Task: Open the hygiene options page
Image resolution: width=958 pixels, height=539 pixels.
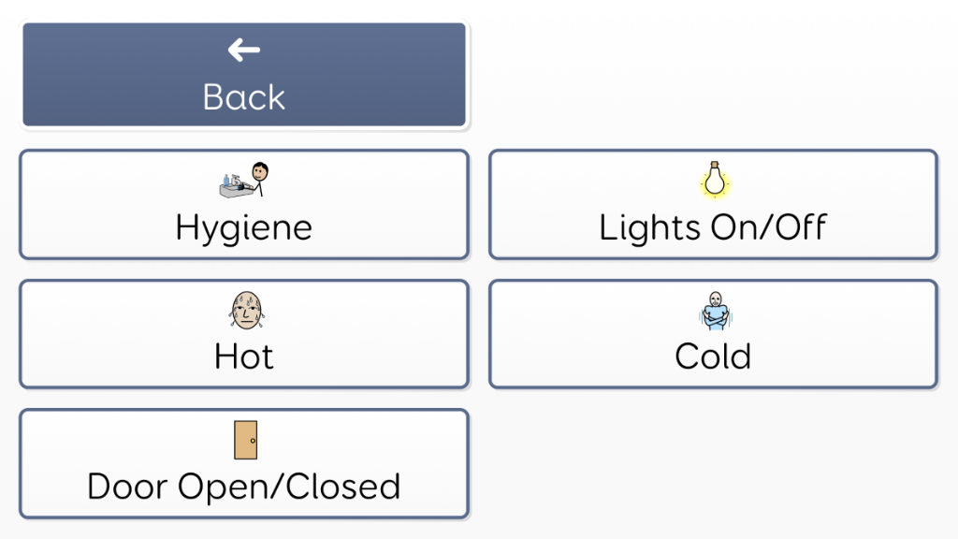Action: click(x=244, y=205)
